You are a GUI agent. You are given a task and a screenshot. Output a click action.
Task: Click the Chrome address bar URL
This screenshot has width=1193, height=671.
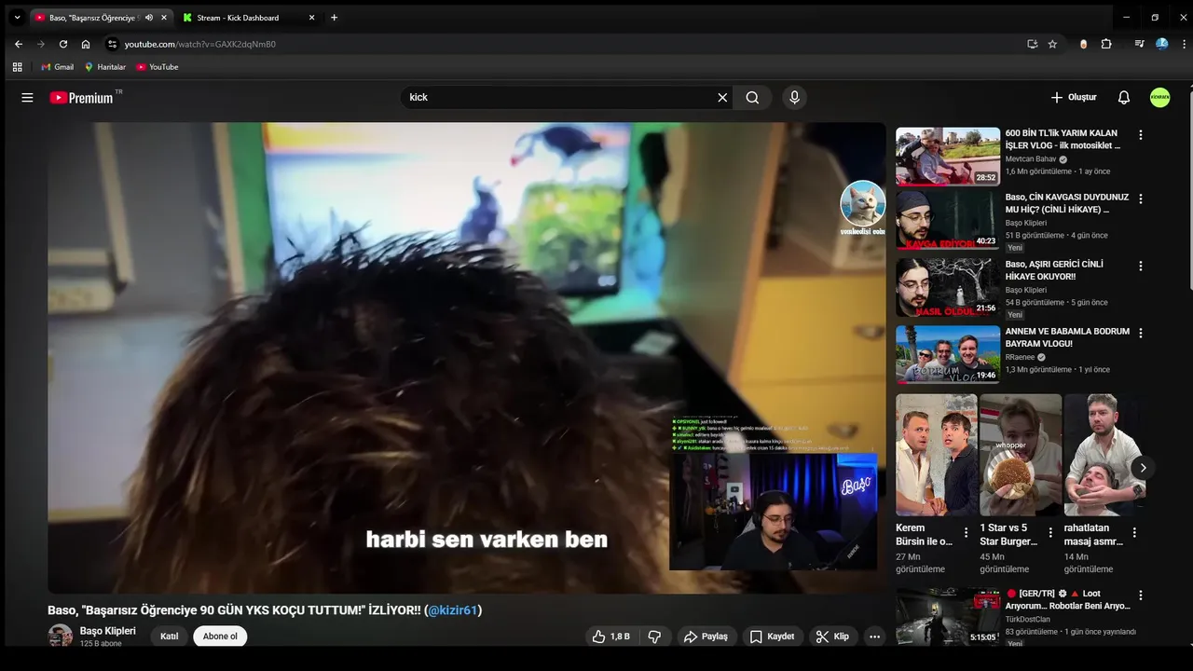(200, 44)
